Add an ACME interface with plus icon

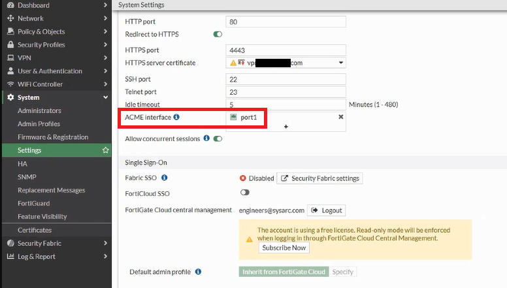pyautogui.click(x=286, y=127)
